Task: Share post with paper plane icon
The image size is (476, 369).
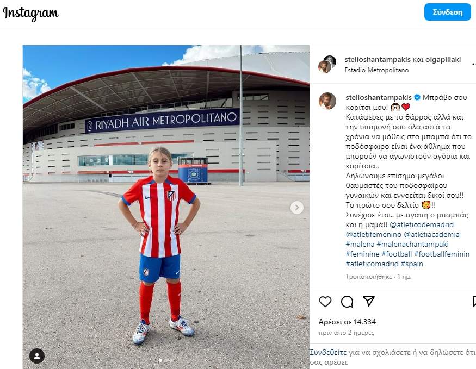Action: click(369, 301)
